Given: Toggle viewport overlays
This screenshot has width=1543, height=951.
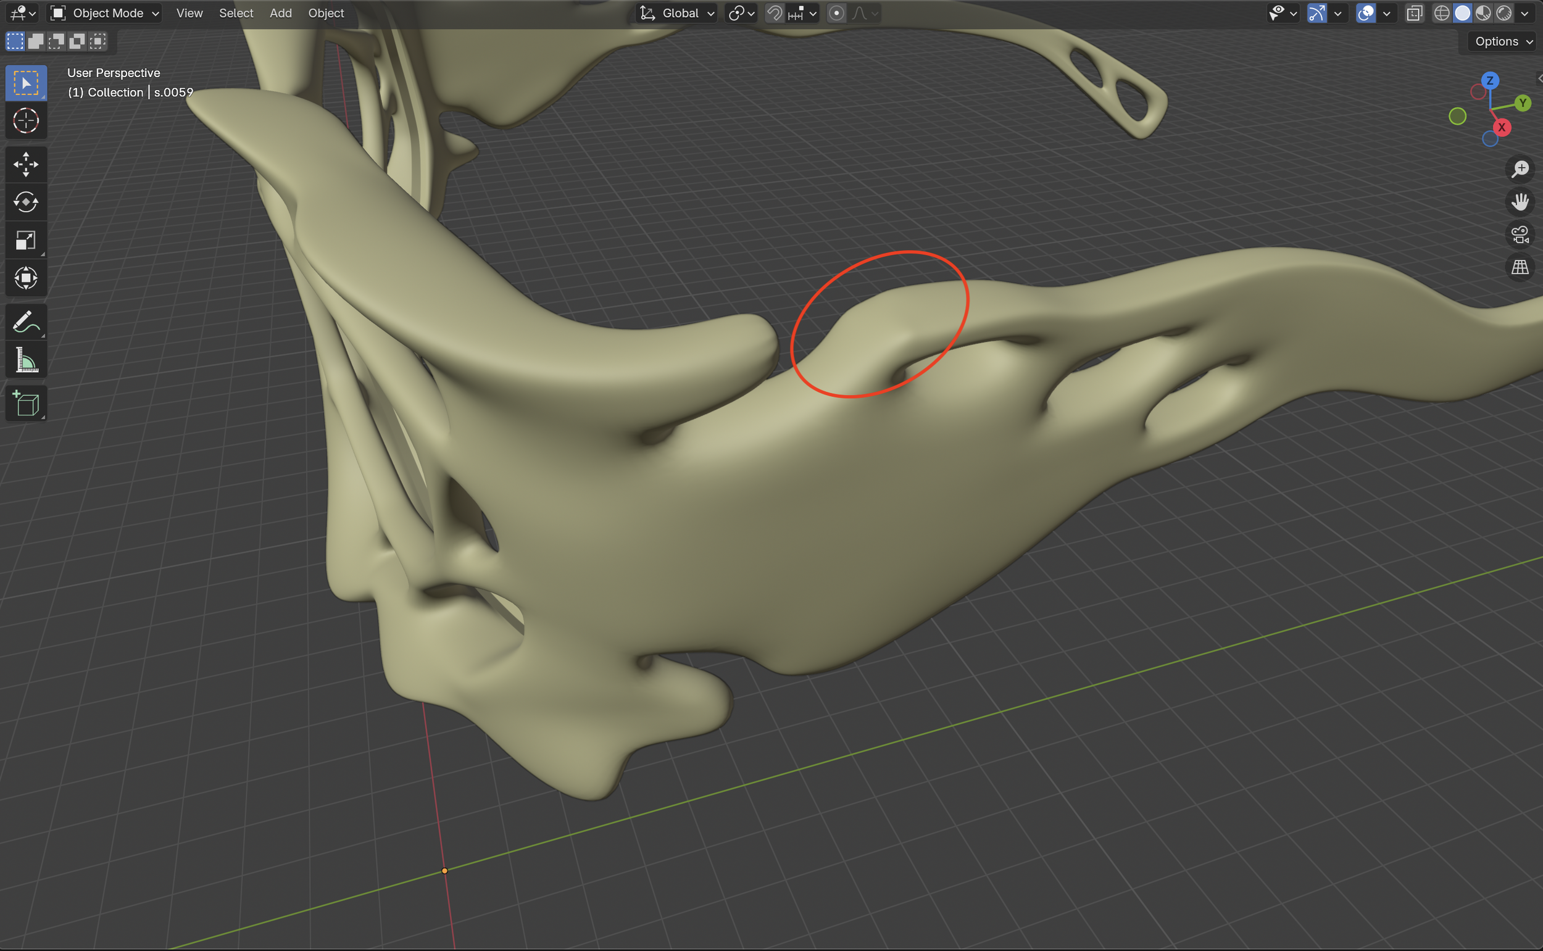Looking at the screenshot, I should (1366, 13).
